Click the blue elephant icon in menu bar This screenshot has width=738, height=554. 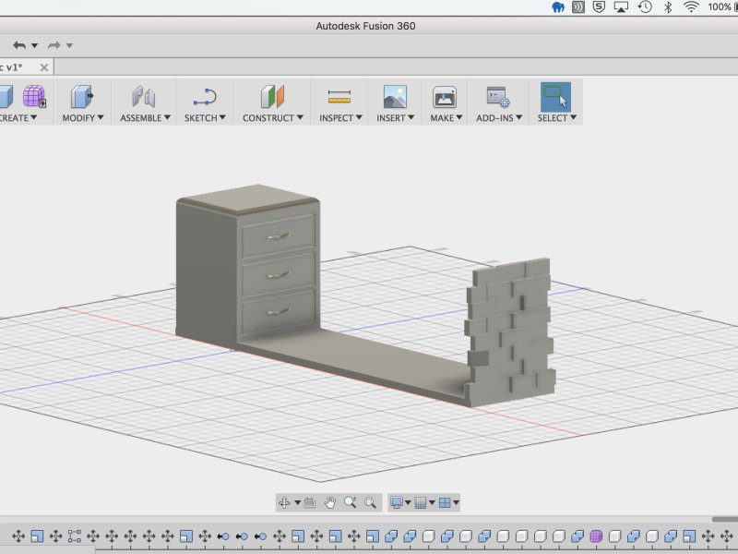pyautogui.click(x=558, y=7)
